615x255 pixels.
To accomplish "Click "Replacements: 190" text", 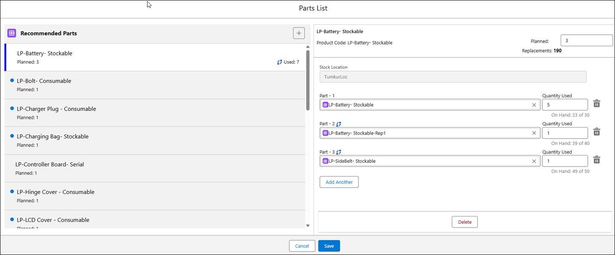I will click(x=542, y=51).
